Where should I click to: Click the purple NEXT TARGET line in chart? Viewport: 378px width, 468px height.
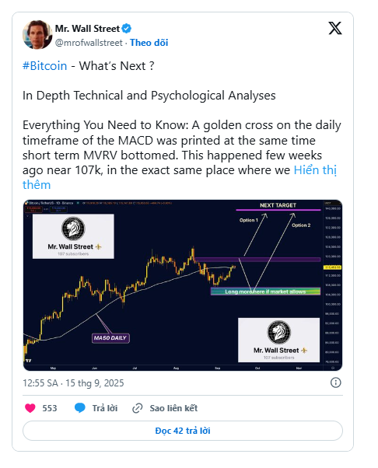(278, 210)
